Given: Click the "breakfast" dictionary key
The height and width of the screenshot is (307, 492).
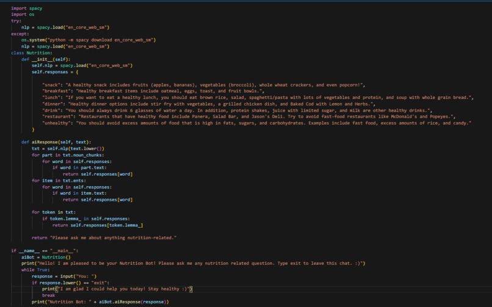Looking at the screenshot, I should point(57,91).
